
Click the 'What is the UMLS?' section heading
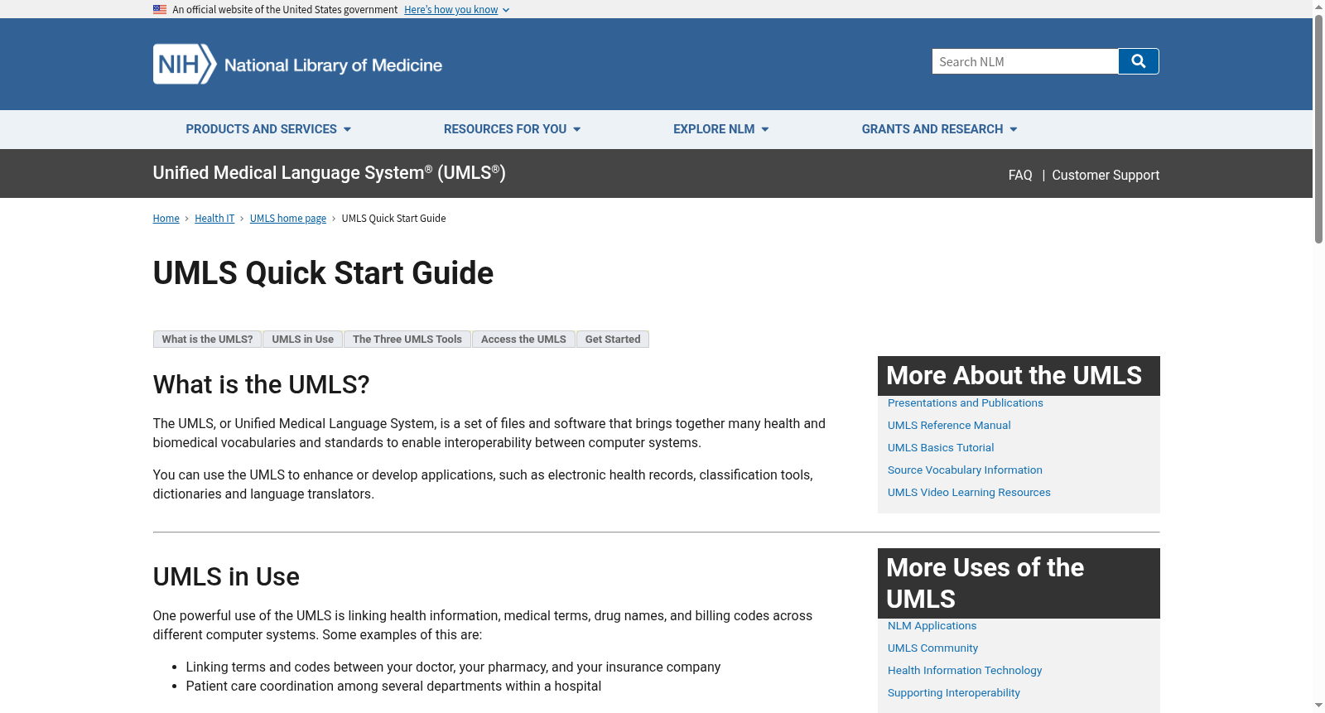point(261,385)
